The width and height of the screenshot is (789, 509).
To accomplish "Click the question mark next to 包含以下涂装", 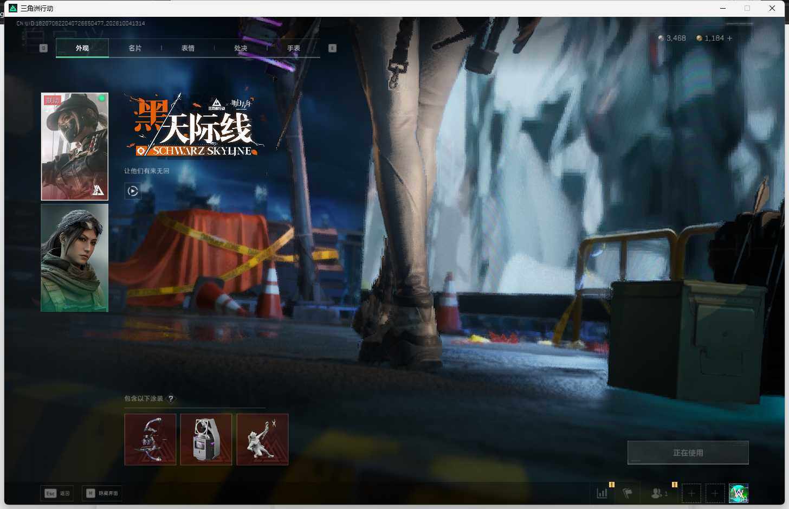I will 171,398.
